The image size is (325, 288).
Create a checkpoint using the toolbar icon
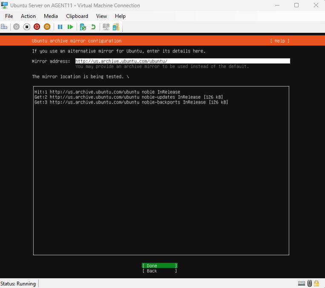point(83,27)
